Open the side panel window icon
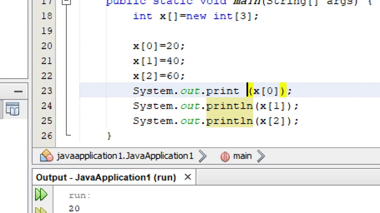Image resolution: width=380 pixels, height=213 pixels. [12, 109]
